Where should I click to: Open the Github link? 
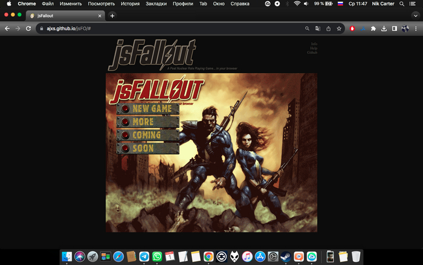pyautogui.click(x=312, y=53)
